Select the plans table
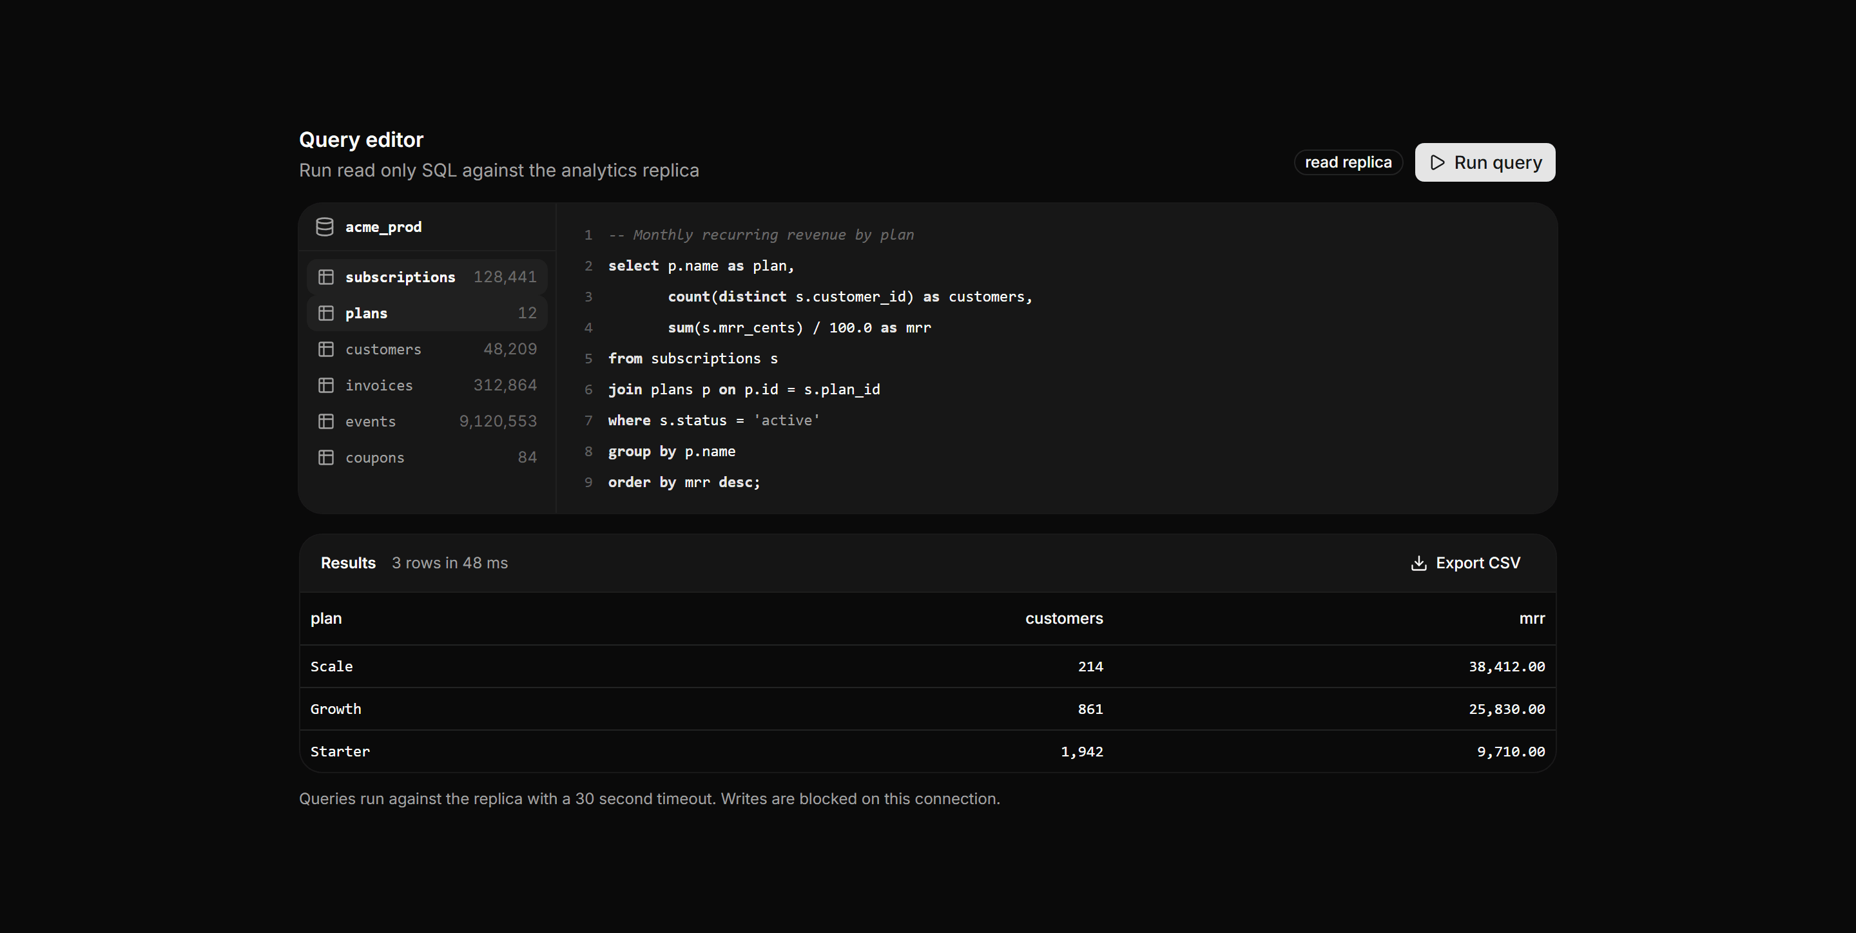Viewport: 1856px width, 933px height. [x=427, y=313]
